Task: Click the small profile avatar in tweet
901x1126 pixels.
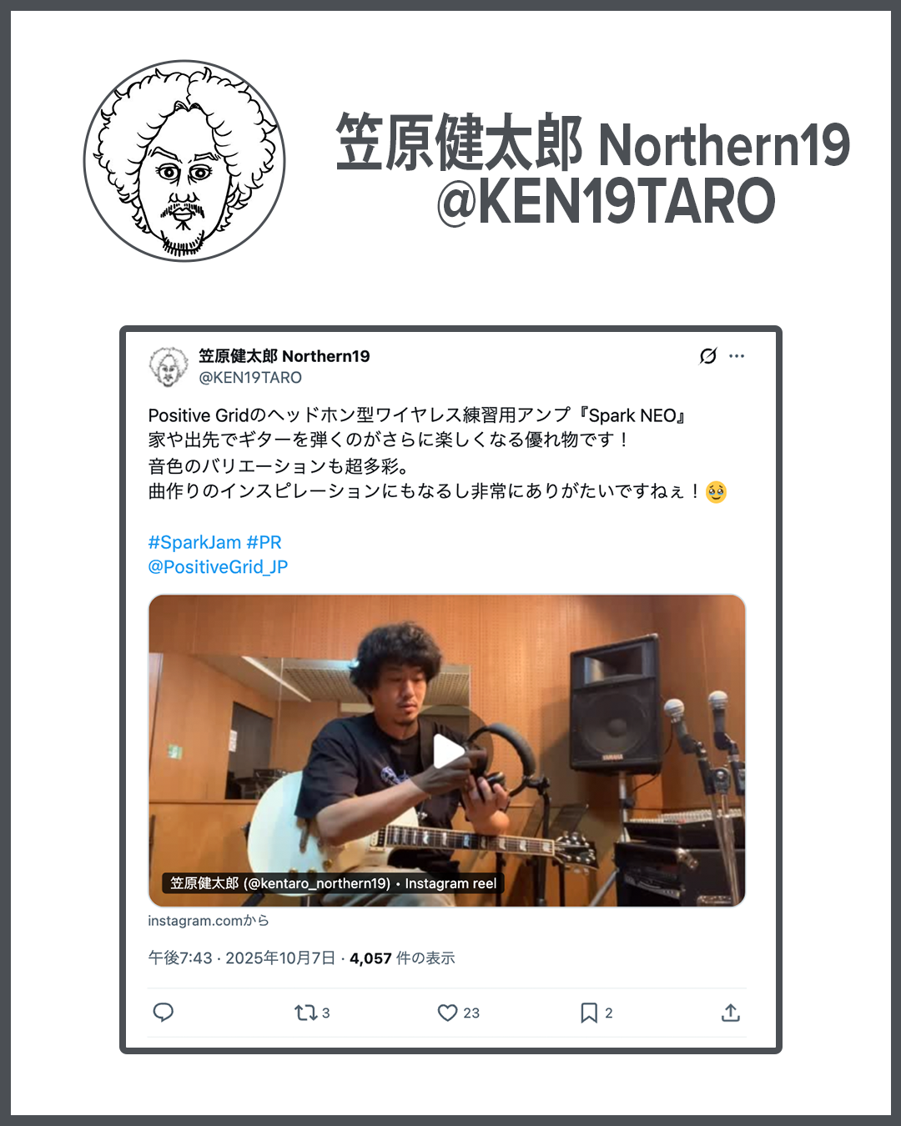Action: (169, 366)
